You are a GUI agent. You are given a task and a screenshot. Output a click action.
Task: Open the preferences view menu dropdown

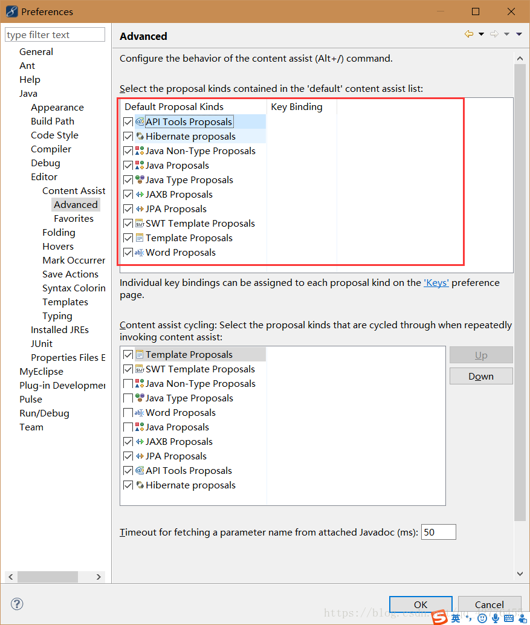tap(519, 34)
